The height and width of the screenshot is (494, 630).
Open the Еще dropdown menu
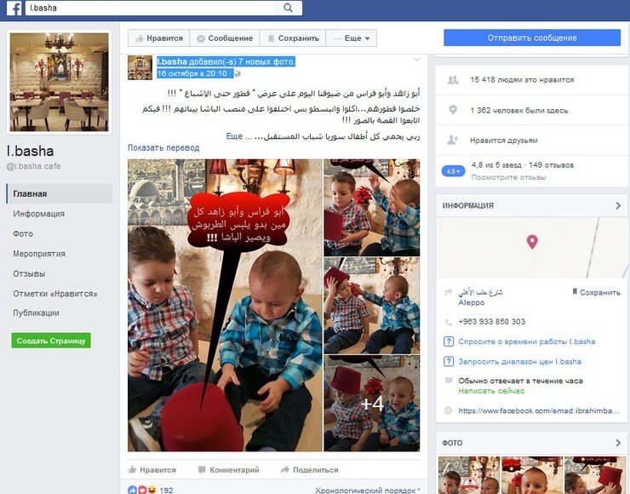(351, 38)
